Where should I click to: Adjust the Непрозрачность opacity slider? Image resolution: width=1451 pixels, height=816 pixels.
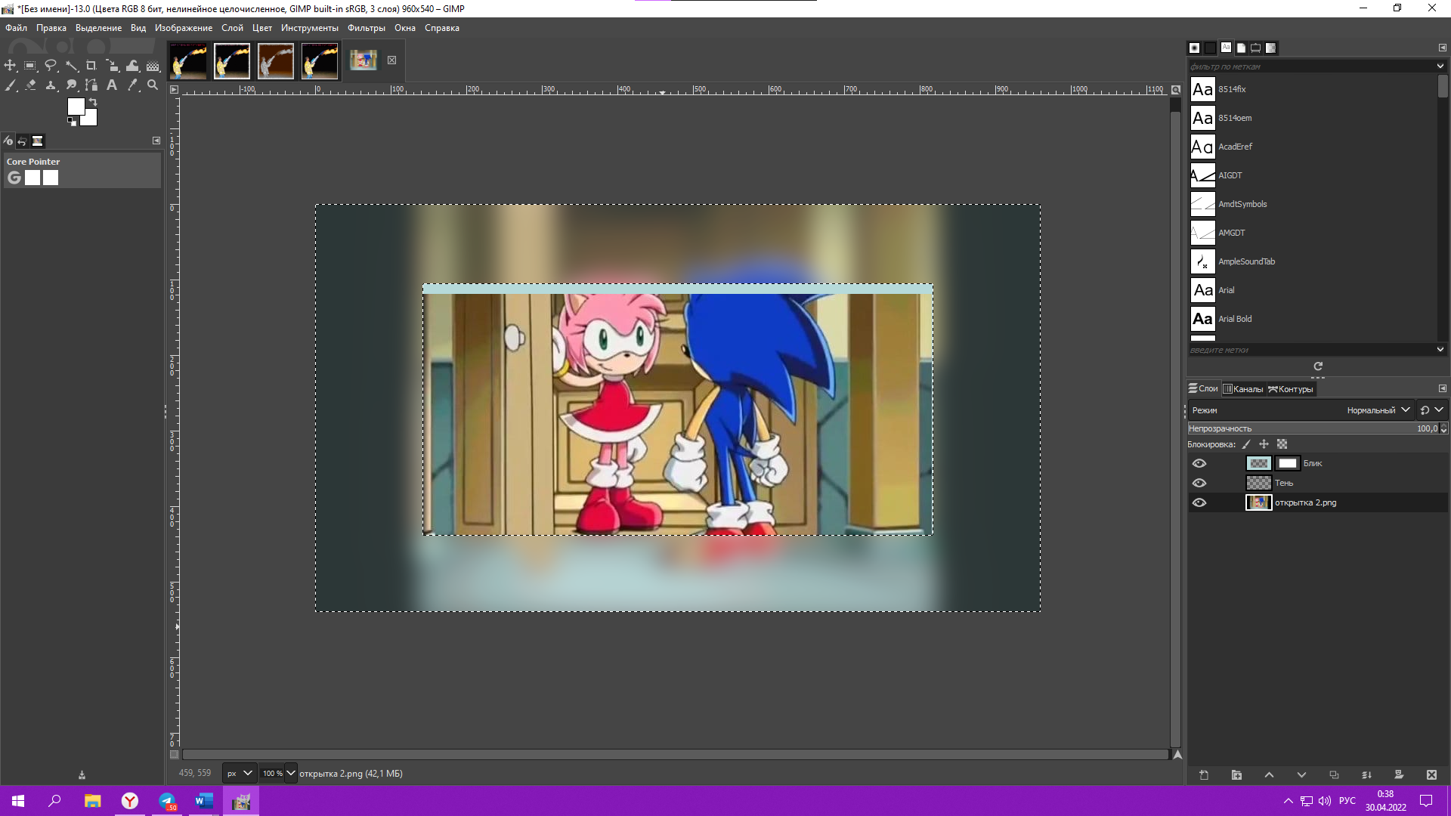pyautogui.click(x=1317, y=428)
